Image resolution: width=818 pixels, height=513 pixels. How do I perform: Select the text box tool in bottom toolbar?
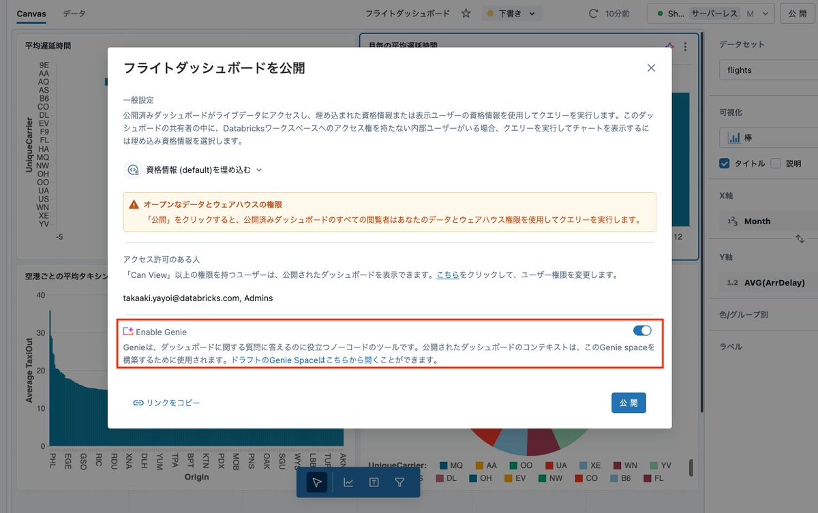[373, 482]
